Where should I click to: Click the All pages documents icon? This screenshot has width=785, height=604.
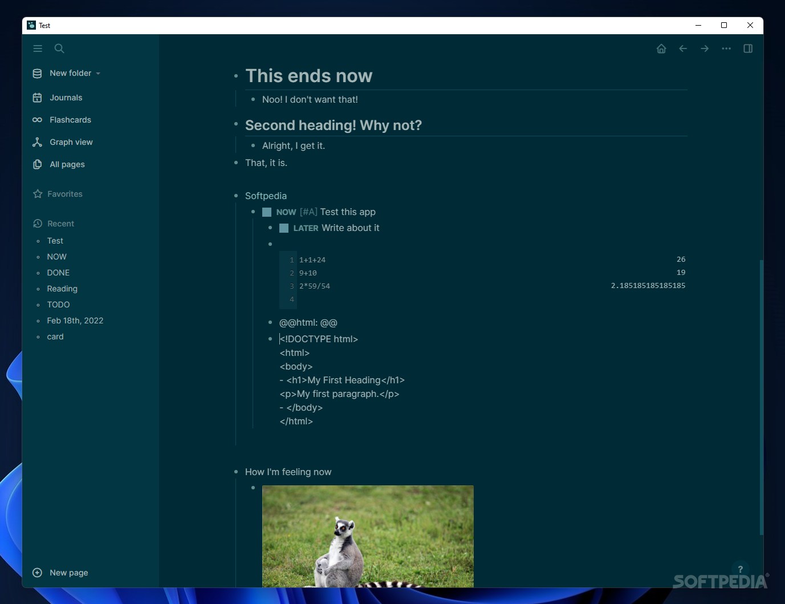click(37, 164)
